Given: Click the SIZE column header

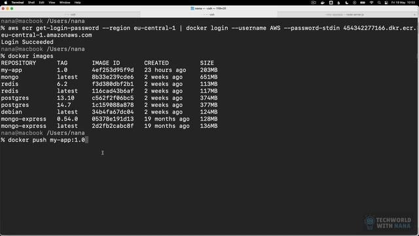Looking at the screenshot, I should 207,63.
